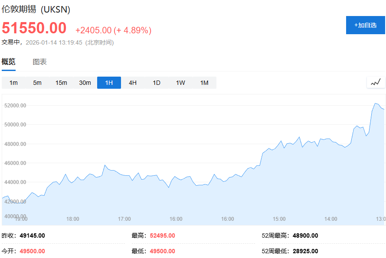Select the 1W weekly timeframe

(x=180, y=83)
